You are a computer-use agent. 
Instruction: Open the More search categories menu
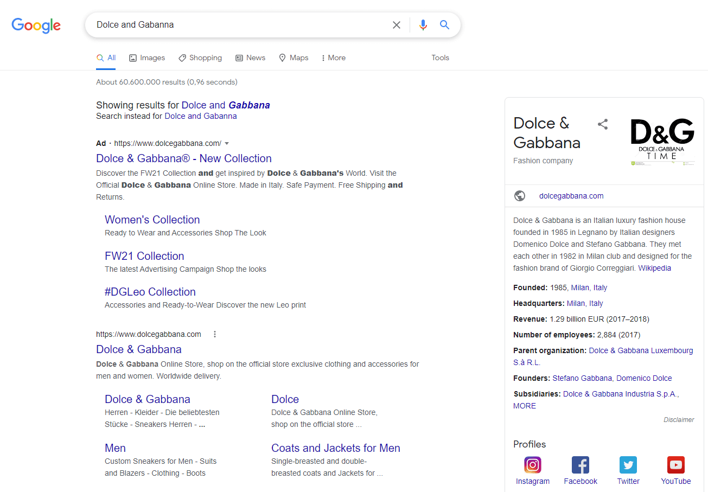point(334,57)
